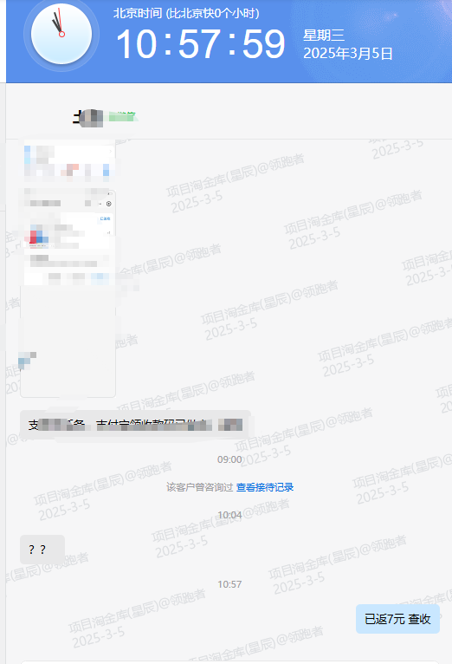Click the 10:57 timestamp in chat

229,584
